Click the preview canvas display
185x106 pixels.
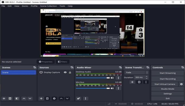(92, 33)
